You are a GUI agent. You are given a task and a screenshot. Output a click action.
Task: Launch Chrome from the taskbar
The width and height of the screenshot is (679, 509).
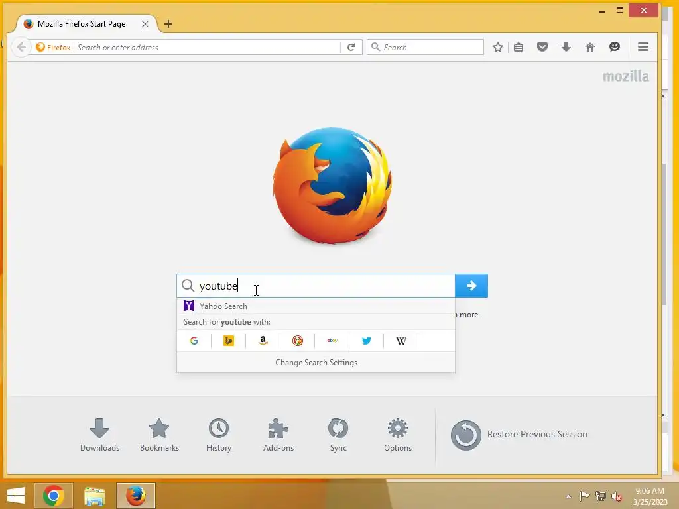click(x=53, y=496)
